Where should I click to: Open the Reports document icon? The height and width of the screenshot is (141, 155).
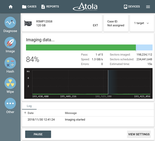(x=43, y=7)
